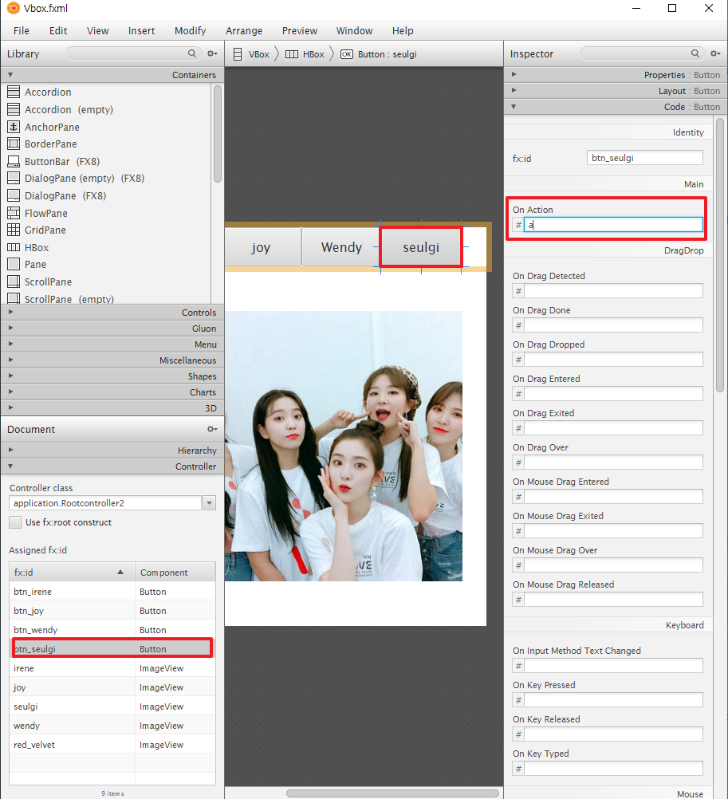Select the seulgi button on canvas
728x799 pixels.
pyautogui.click(x=421, y=247)
